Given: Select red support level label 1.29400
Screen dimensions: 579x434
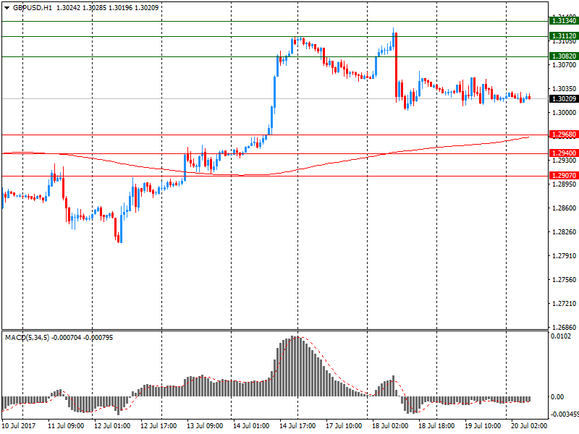Looking at the screenshot, I should point(564,153).
